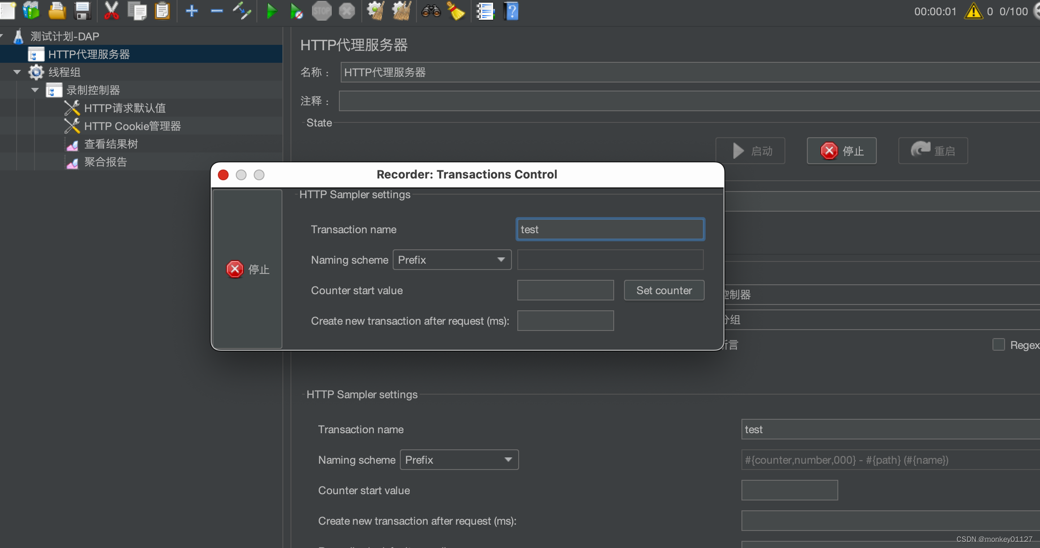Click the 0/100 thread count indicator
The height and width of the screenshot is (548, 1040).
(1014, 12)
